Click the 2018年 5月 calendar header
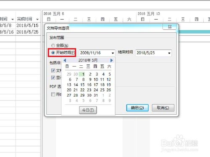This screenshot has width=210, height=157. 88,60
